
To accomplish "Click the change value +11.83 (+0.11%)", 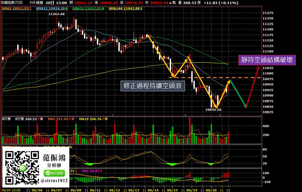I will pos(221,3).
